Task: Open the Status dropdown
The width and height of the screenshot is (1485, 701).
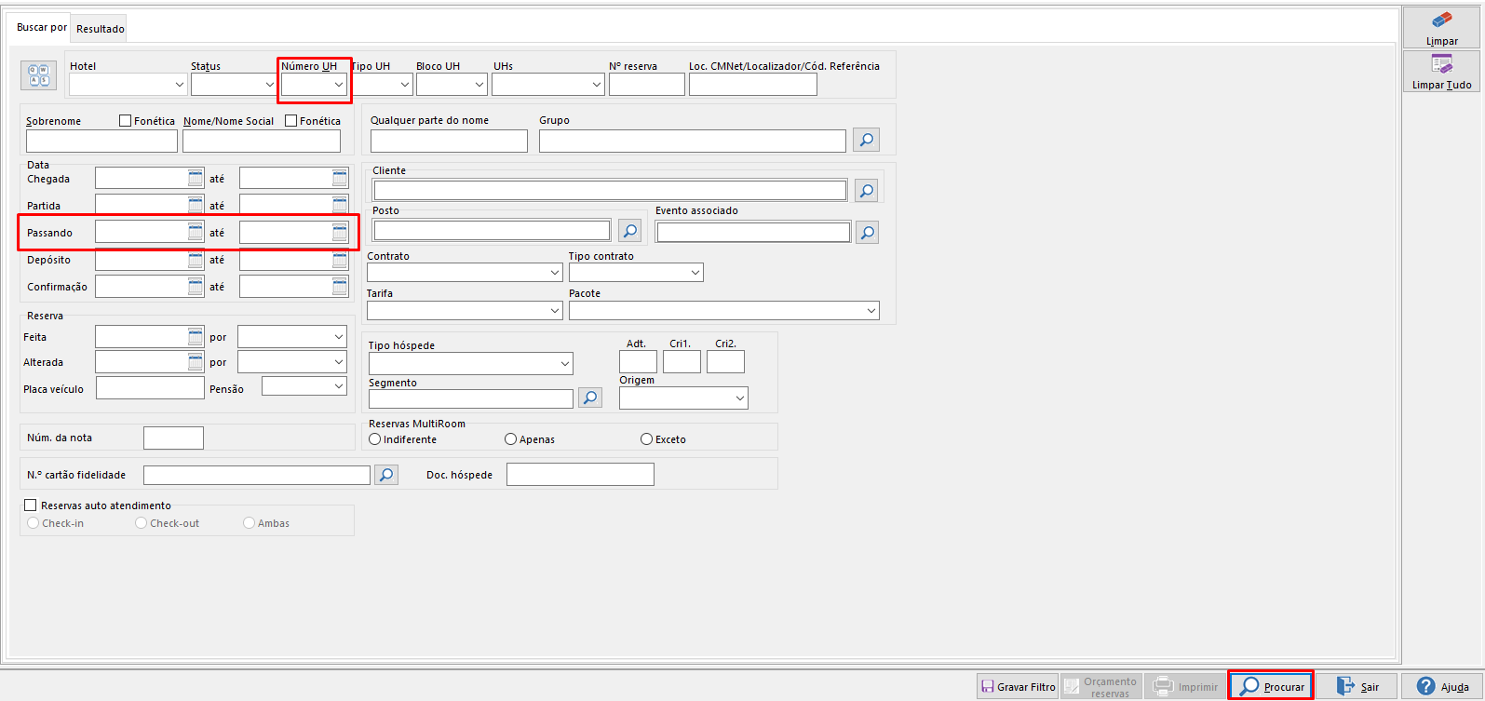Action: [x=234, y=85]
